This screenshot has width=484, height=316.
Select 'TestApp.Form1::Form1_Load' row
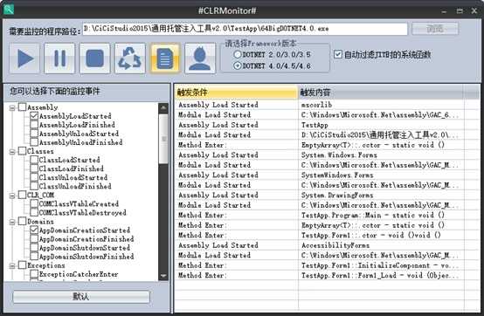pyautogui.click(x=320, y=275)
